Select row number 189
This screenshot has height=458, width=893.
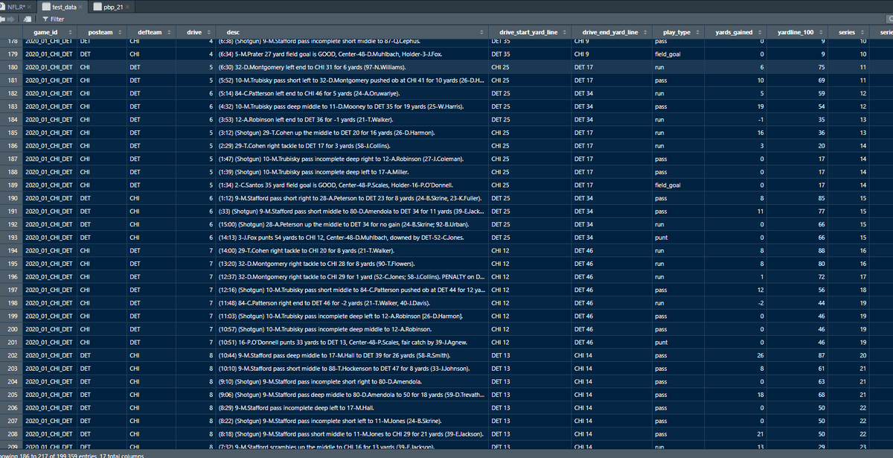click(11, 185)
